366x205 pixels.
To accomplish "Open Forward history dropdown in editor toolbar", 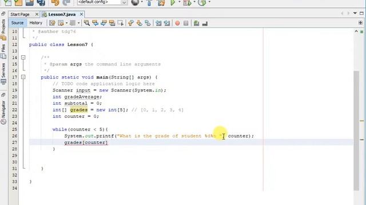I will point(78,23).
